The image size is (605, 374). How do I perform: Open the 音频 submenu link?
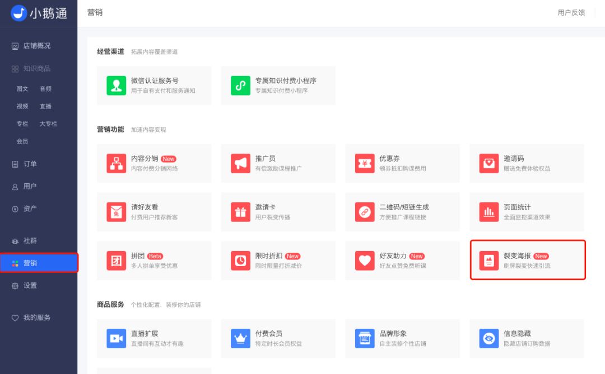[45, 88]
